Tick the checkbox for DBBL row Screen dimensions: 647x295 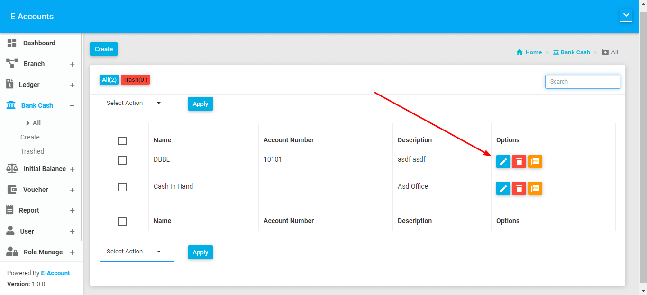click(122, 160)
